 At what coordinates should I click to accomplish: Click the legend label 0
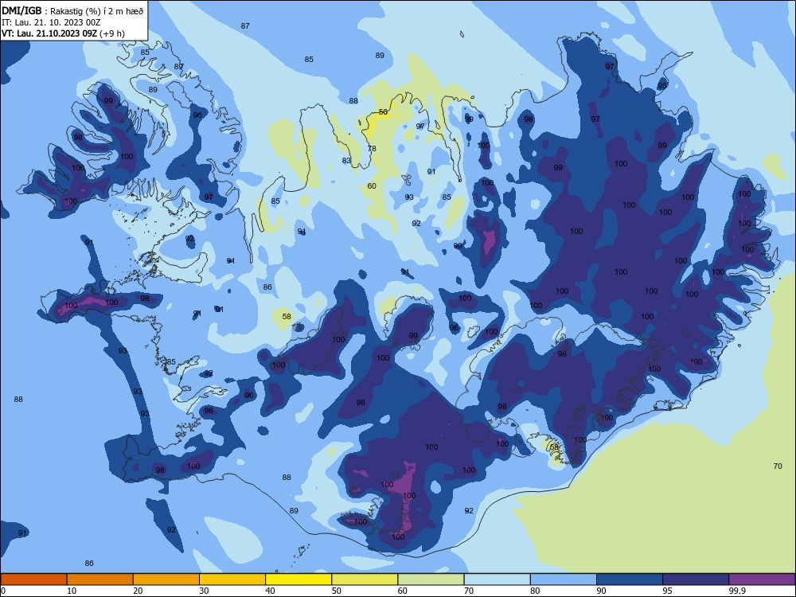pos(3,591)
